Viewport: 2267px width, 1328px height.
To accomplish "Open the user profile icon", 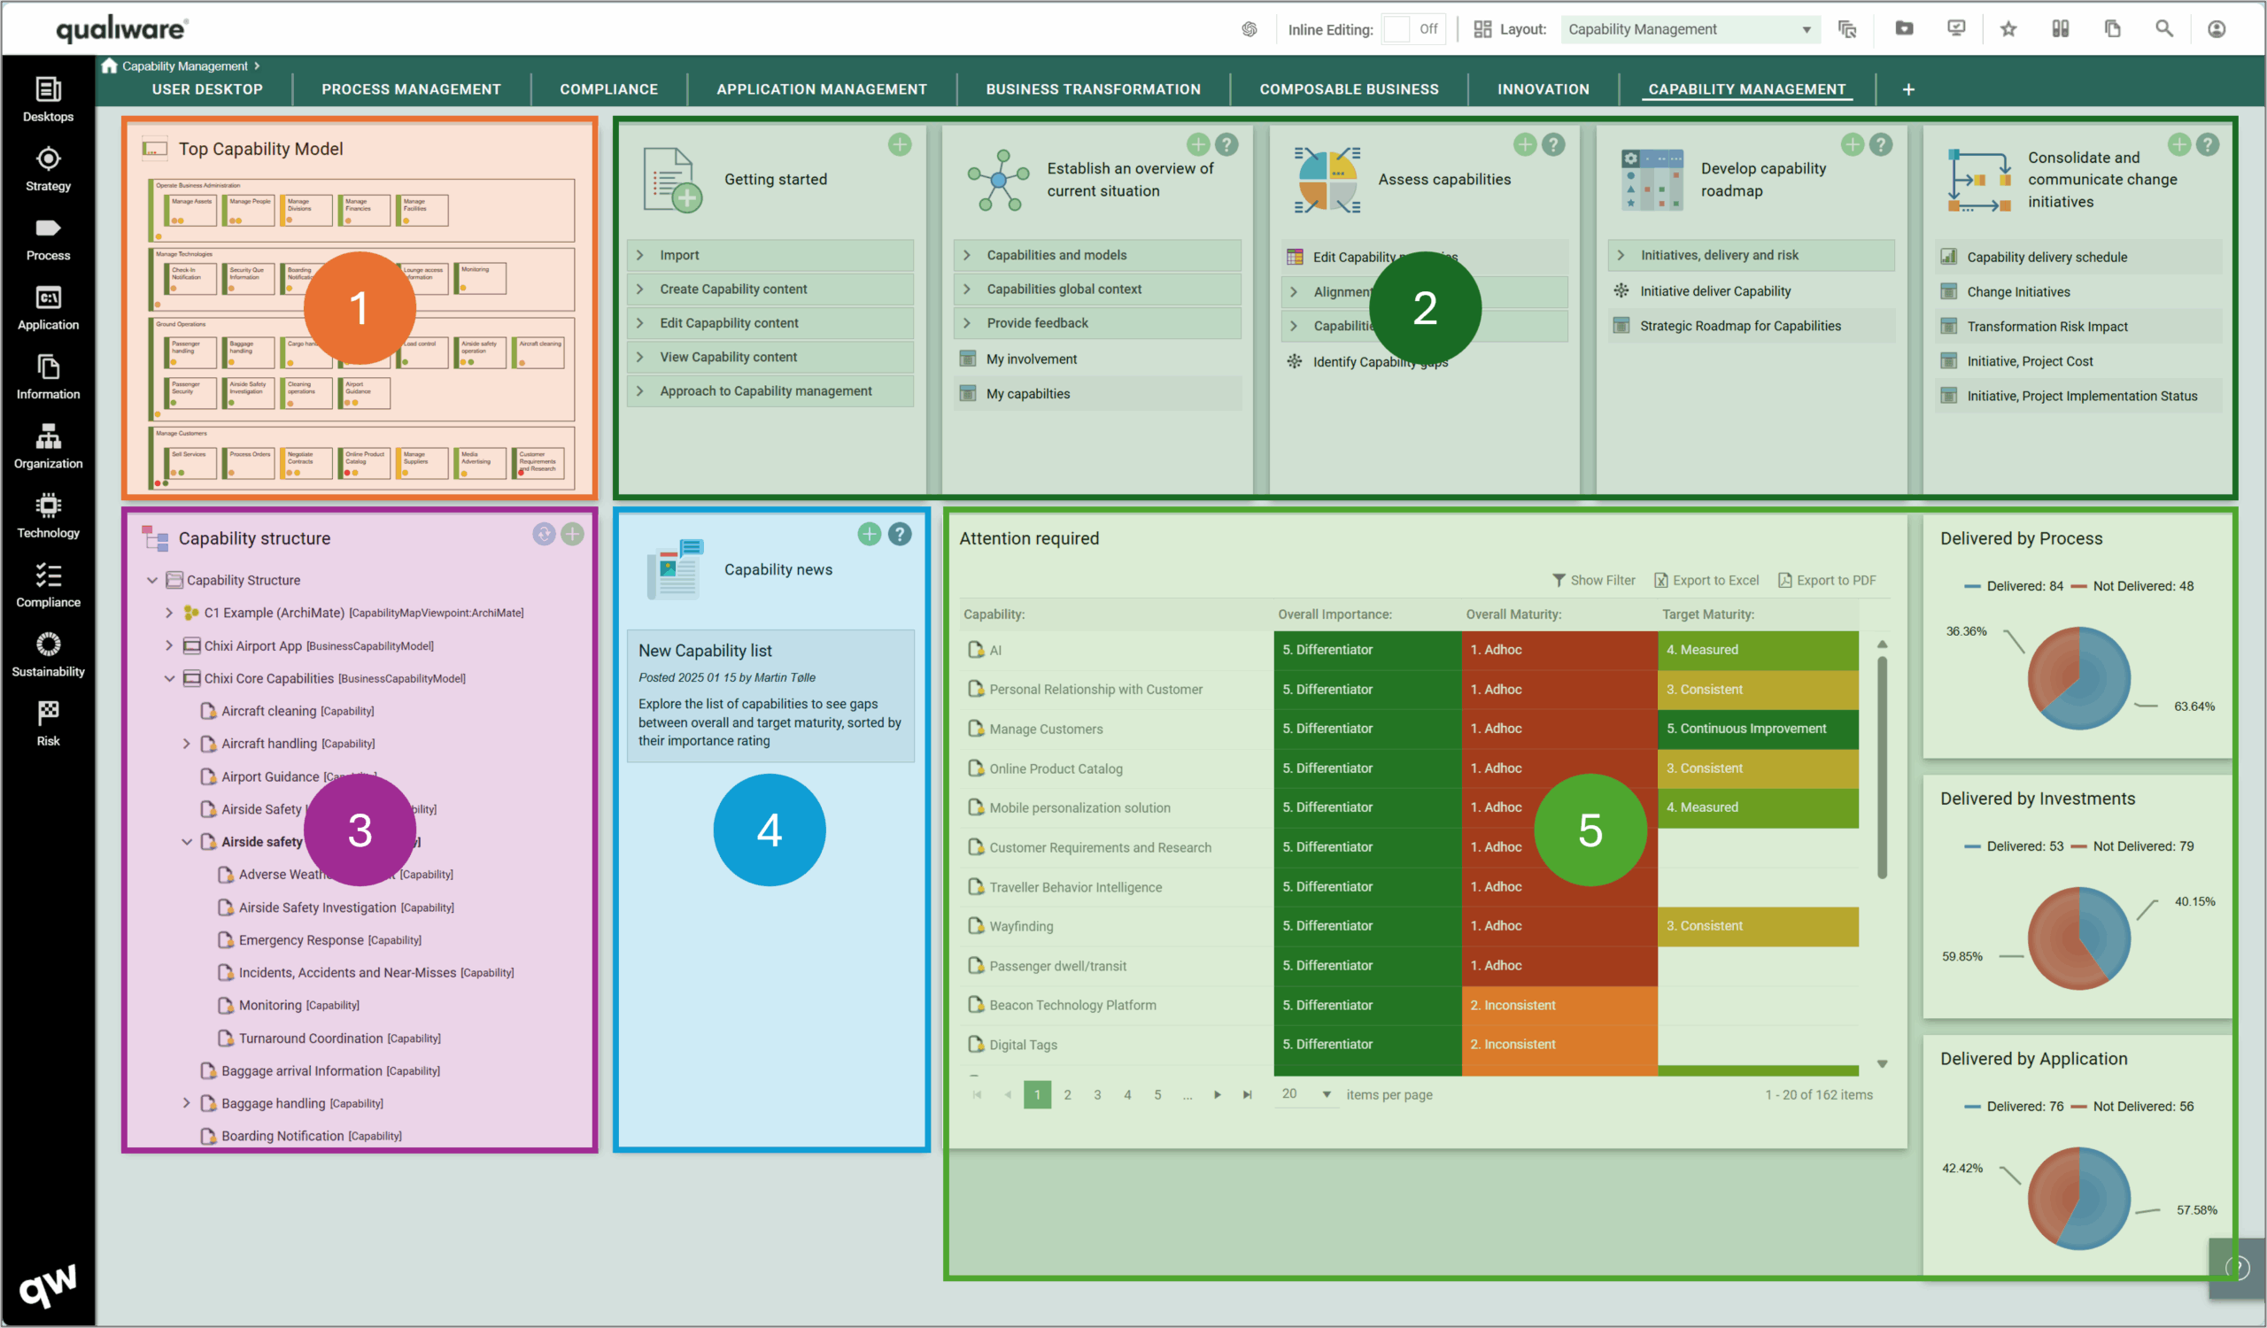I will pyautogui.click(x=2216, y=28).
